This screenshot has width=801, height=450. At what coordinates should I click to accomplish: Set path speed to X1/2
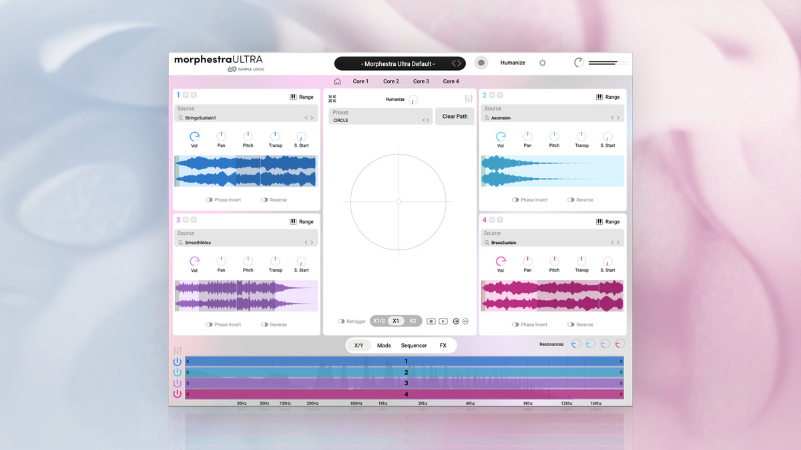[379, 321]
